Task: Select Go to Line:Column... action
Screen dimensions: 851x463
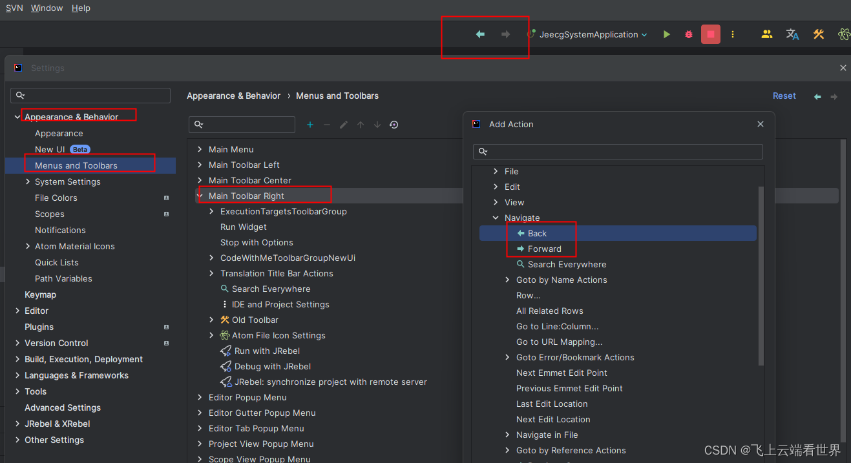Action: (557, 326)
